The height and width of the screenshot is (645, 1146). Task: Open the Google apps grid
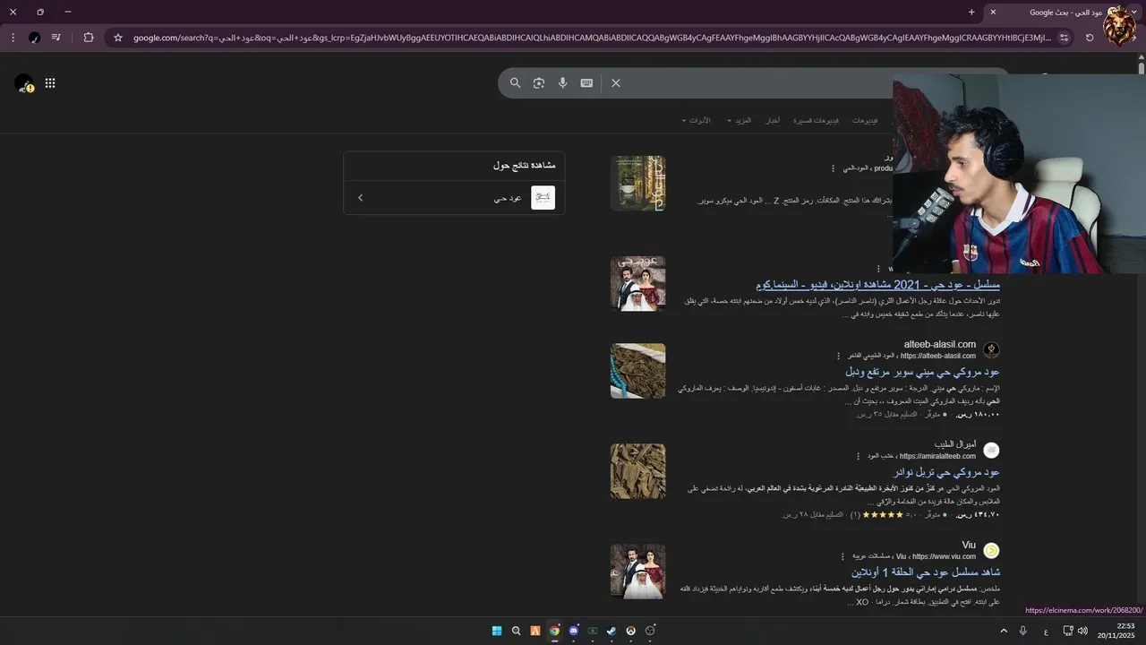50,83
